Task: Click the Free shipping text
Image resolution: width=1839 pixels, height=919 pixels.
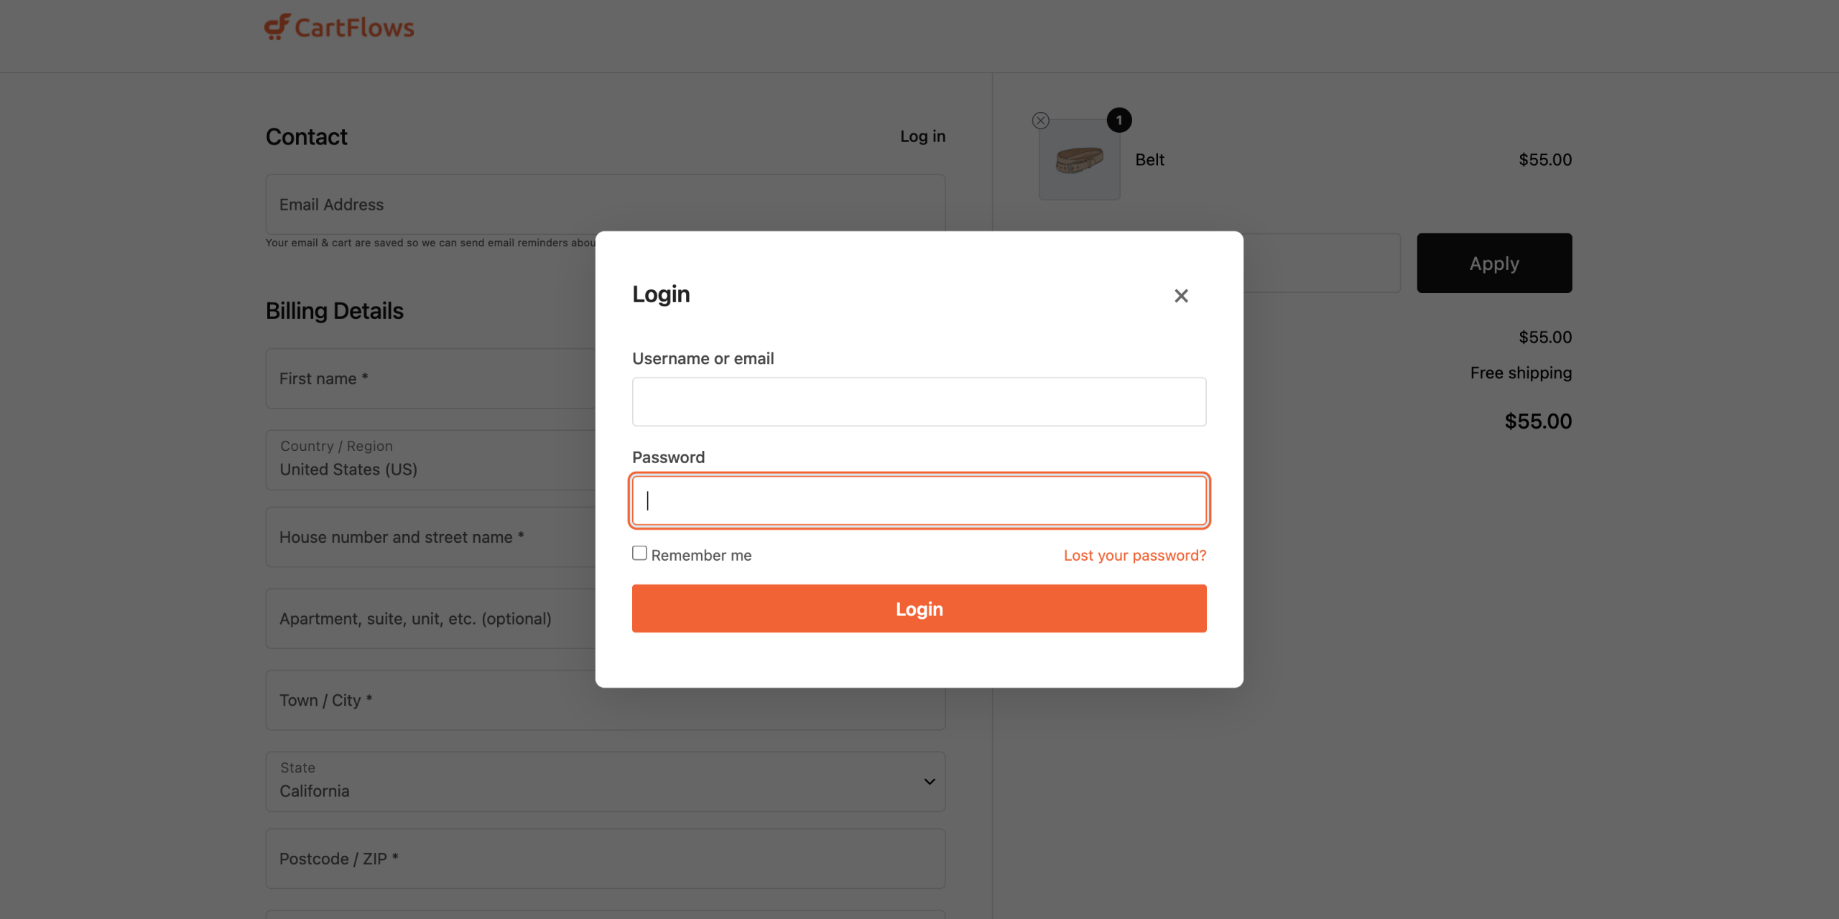Action: click(1521, 373)
